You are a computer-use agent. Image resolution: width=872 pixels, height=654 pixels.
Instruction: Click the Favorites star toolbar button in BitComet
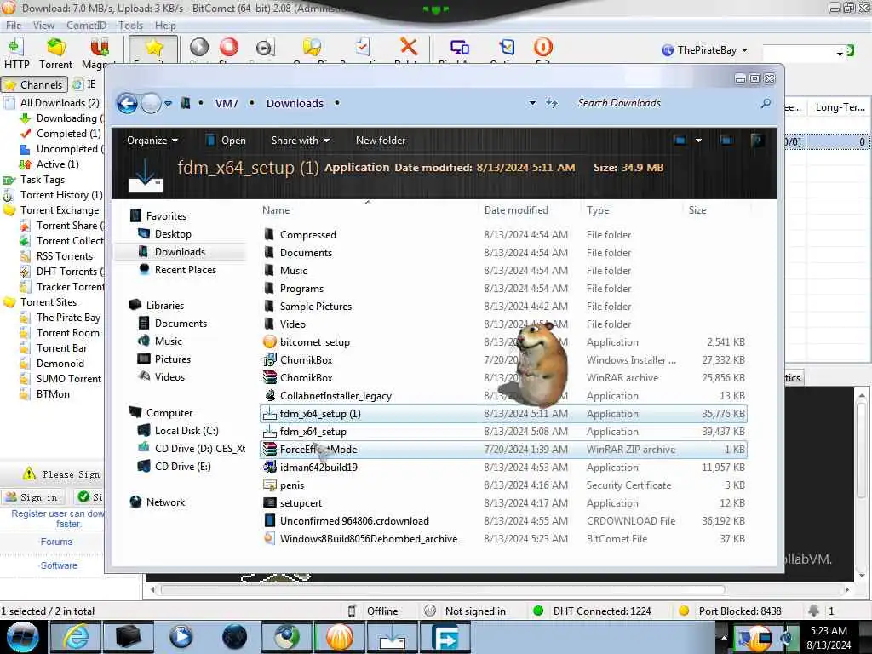(153, 49)
